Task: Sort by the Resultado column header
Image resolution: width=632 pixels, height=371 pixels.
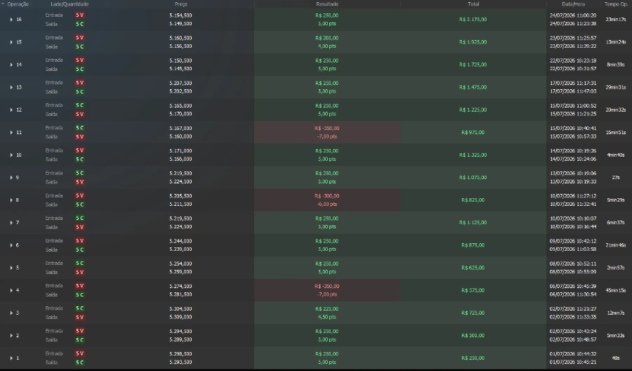Action: coord(327,4)
